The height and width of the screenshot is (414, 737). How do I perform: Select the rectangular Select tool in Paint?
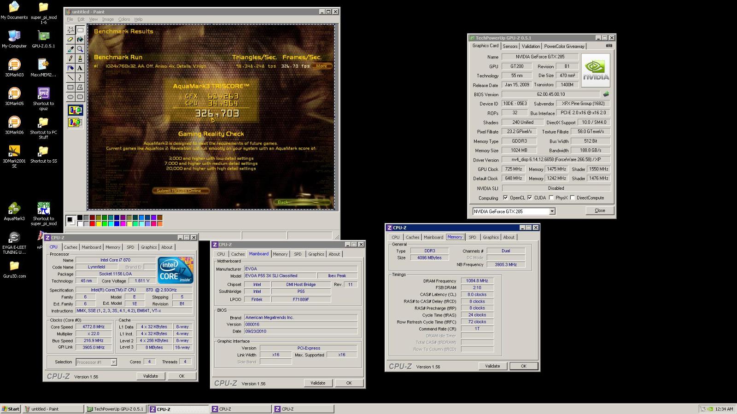[80, 30]
